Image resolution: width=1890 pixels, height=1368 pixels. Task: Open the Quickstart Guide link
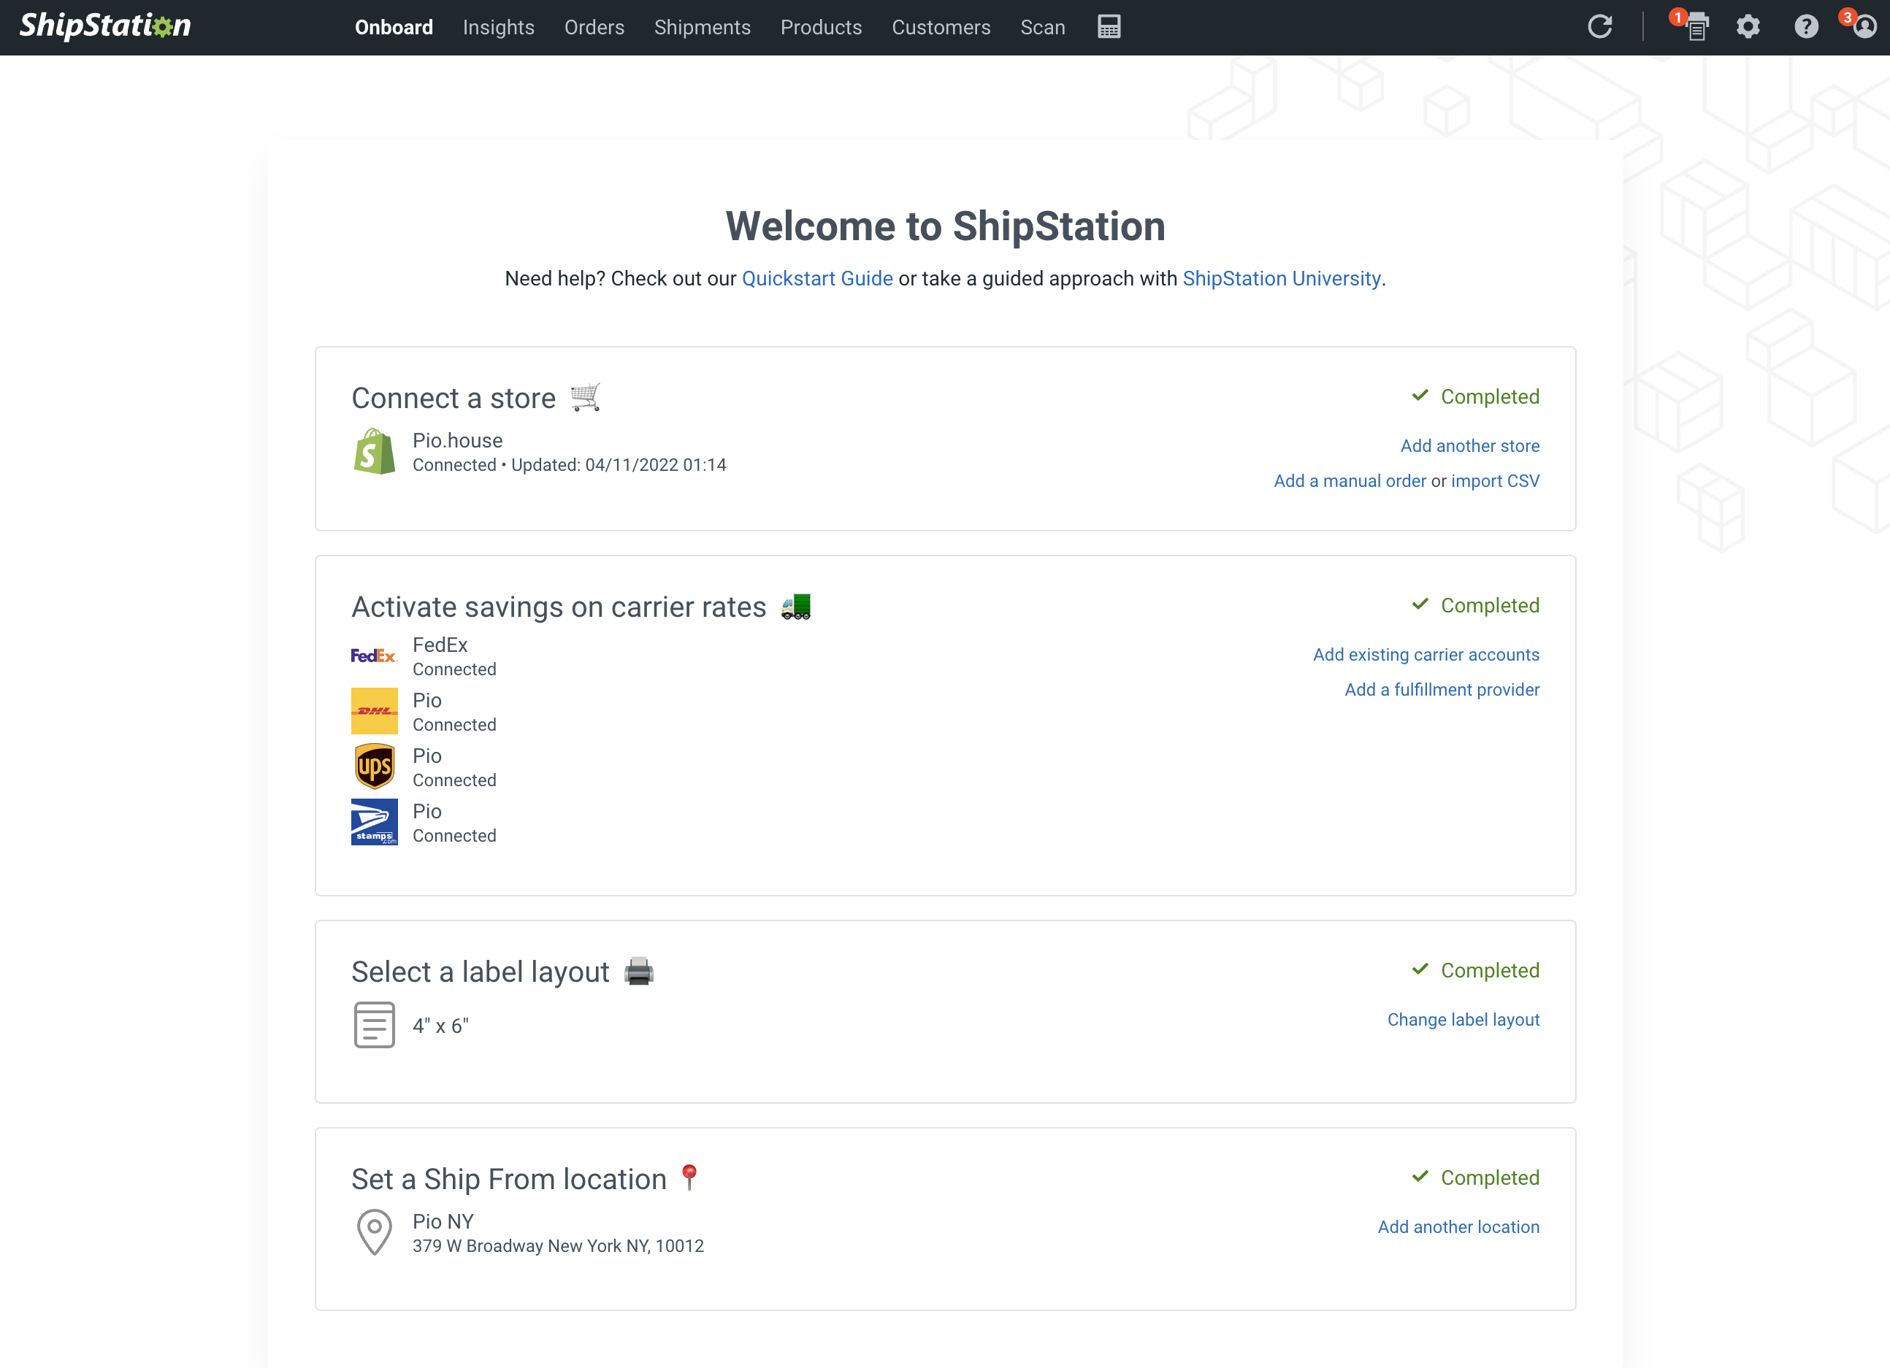tap(816, 278)
